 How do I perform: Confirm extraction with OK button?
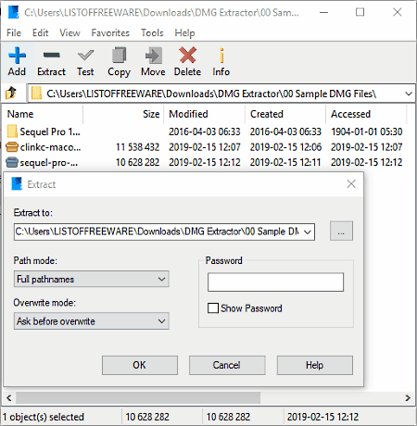(140, 365)
